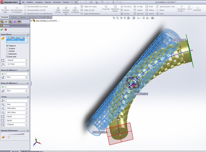
Task: Select the Scala tool
Action: (160, 14)
